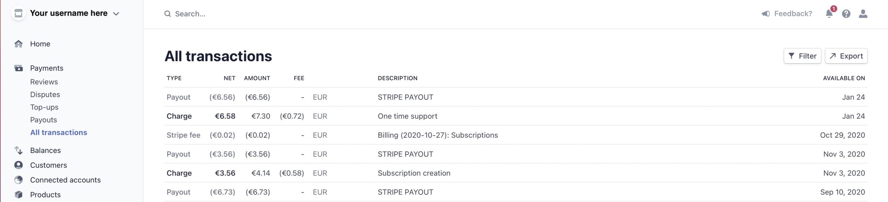888x202 pixels.
Task: Open the user profile icon
Action: pos(863,14)
